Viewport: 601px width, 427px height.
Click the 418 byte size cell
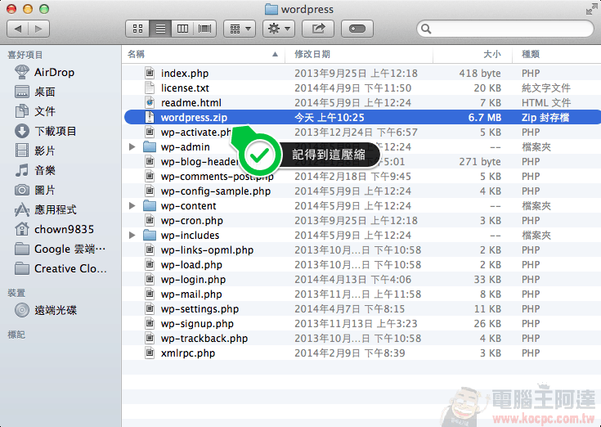tap(480, 73)
